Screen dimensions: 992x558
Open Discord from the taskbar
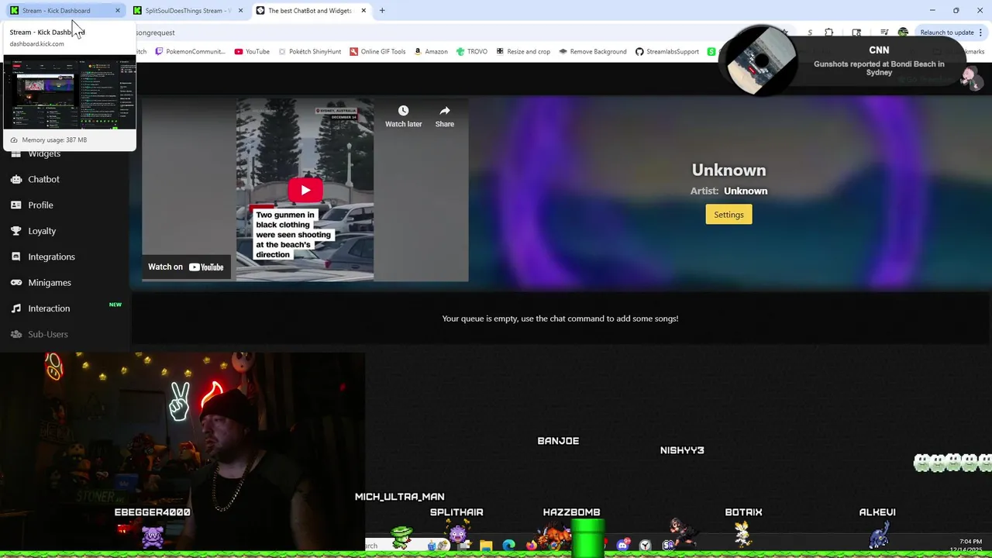coord(623,546)
